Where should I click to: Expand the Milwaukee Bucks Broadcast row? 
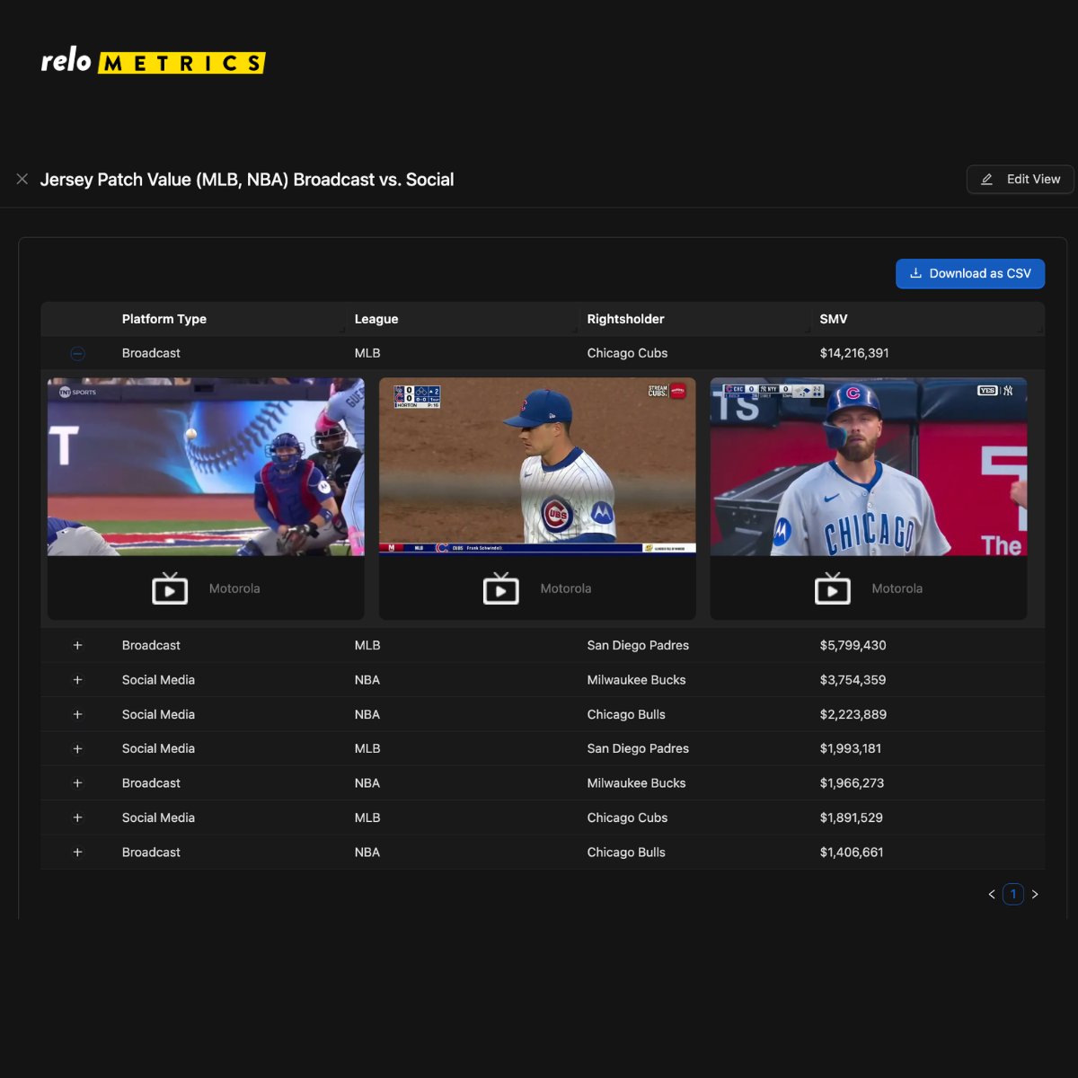[77, 783]
